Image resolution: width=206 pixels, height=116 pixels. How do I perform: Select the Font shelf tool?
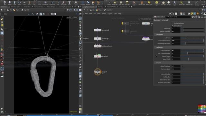(x=70, y=3)
